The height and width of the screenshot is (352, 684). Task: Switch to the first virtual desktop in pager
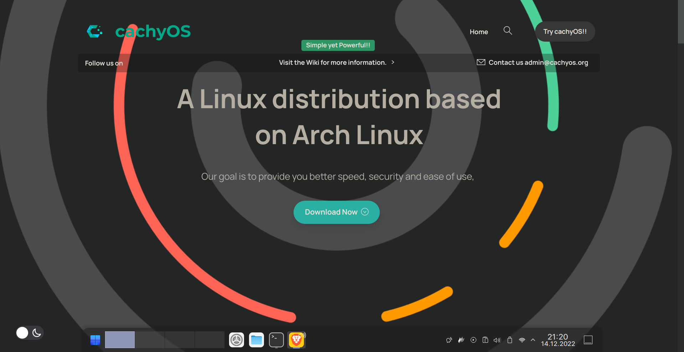(x=120, y=340)
